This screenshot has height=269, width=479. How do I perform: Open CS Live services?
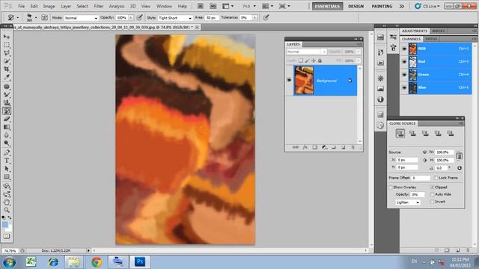[427, 6]
